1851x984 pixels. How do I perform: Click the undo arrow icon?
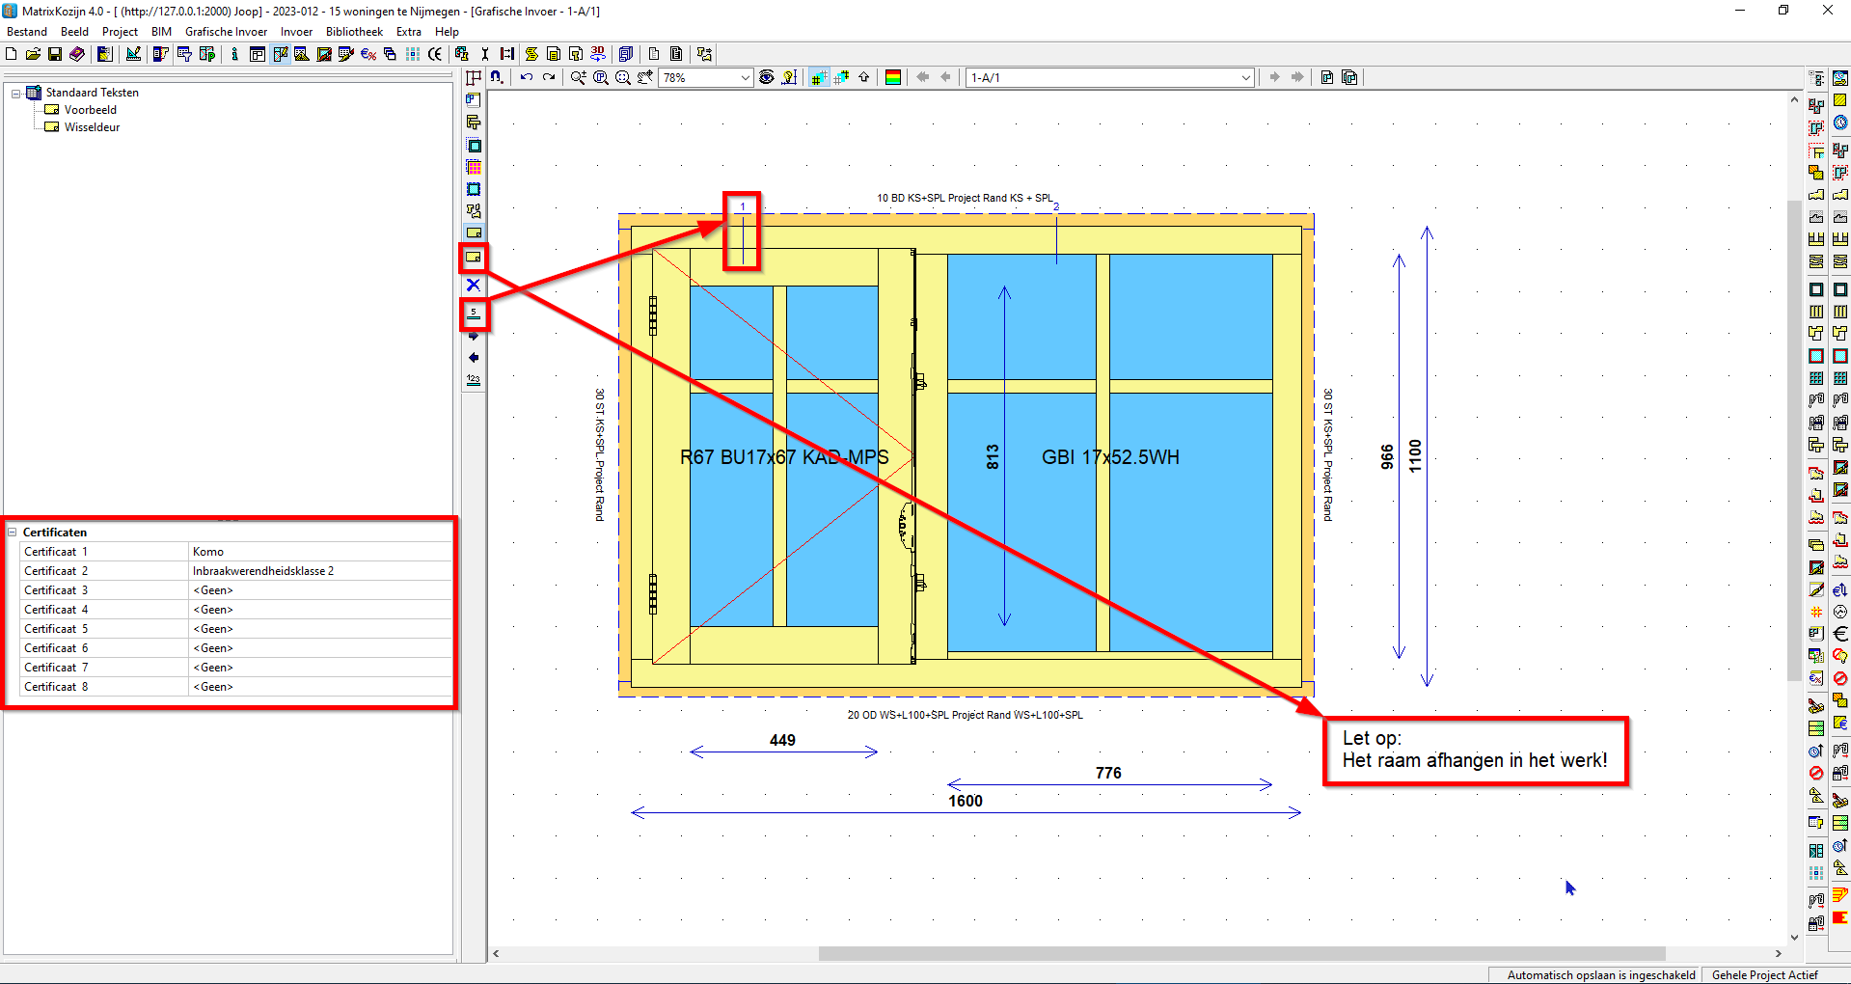coord(527,77)
